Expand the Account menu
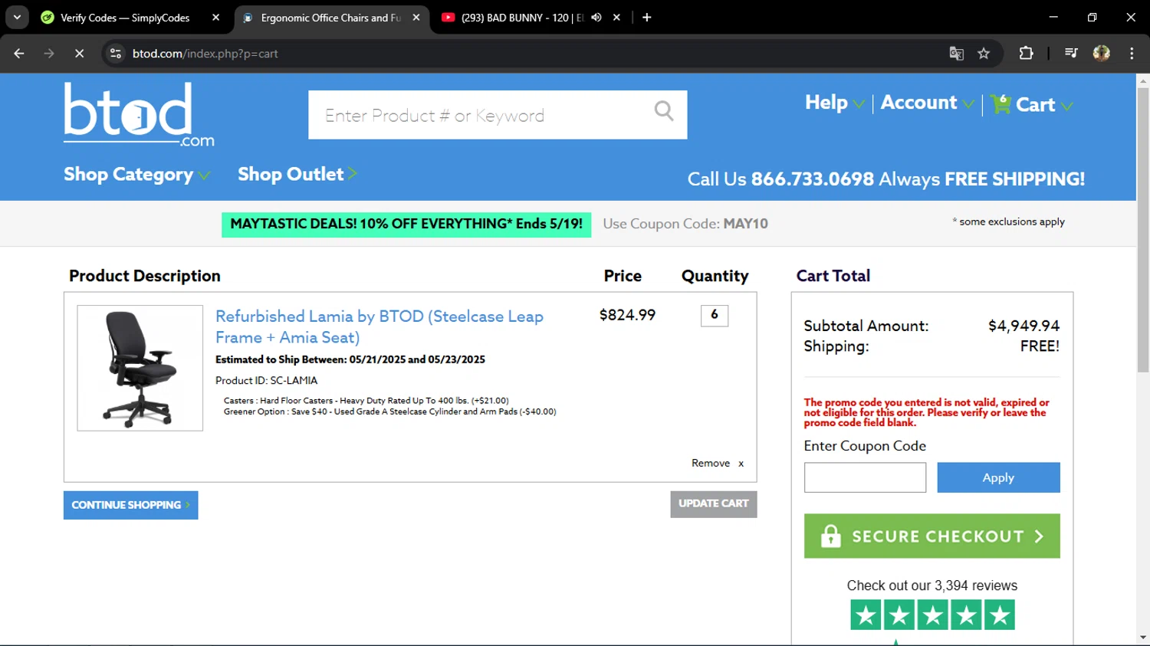This screenshot has height=646, width=1150. pyautogui.click(x=928, y=103)
